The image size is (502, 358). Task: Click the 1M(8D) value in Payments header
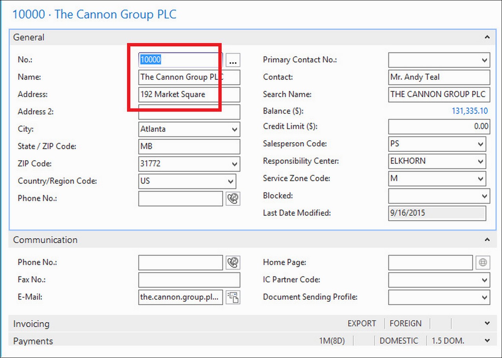332,341
